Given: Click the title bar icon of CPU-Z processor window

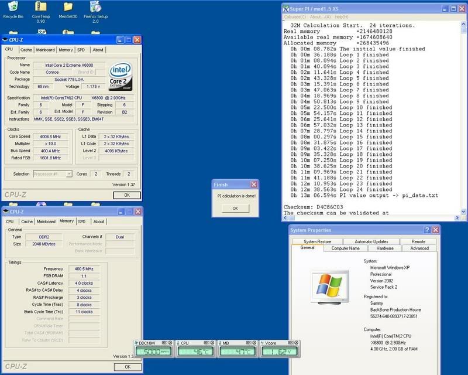Looking at the screenshot, I should [5, 40].
